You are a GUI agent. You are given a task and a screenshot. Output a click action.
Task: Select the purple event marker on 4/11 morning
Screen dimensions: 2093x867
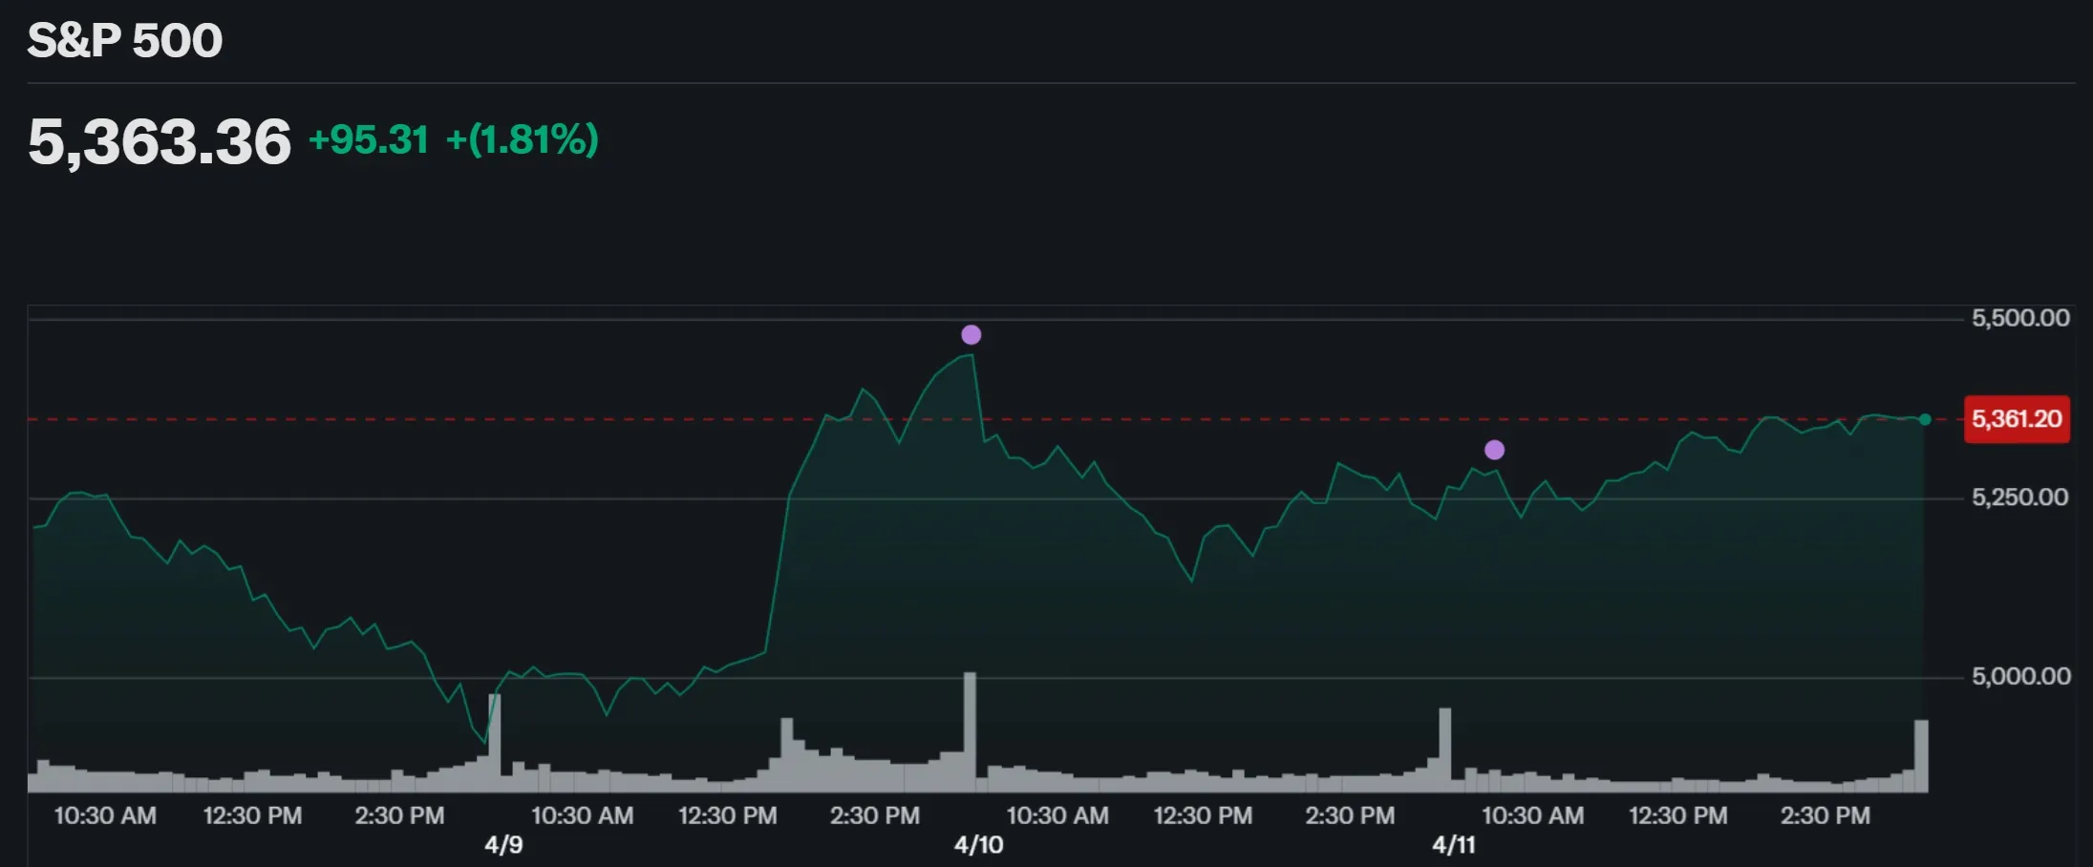pos(1494,450)
